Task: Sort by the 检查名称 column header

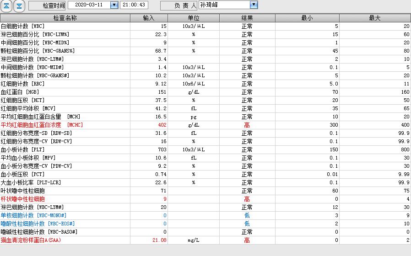Action: click(65, 18)
